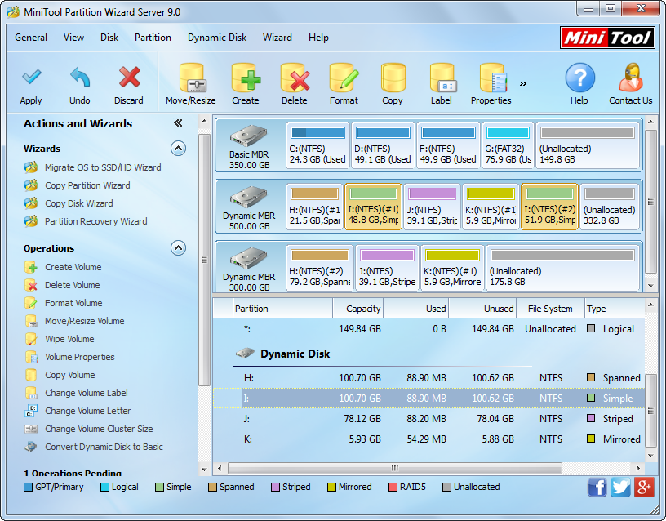Click the Copy Volume operation

click(x=70, y=375)
